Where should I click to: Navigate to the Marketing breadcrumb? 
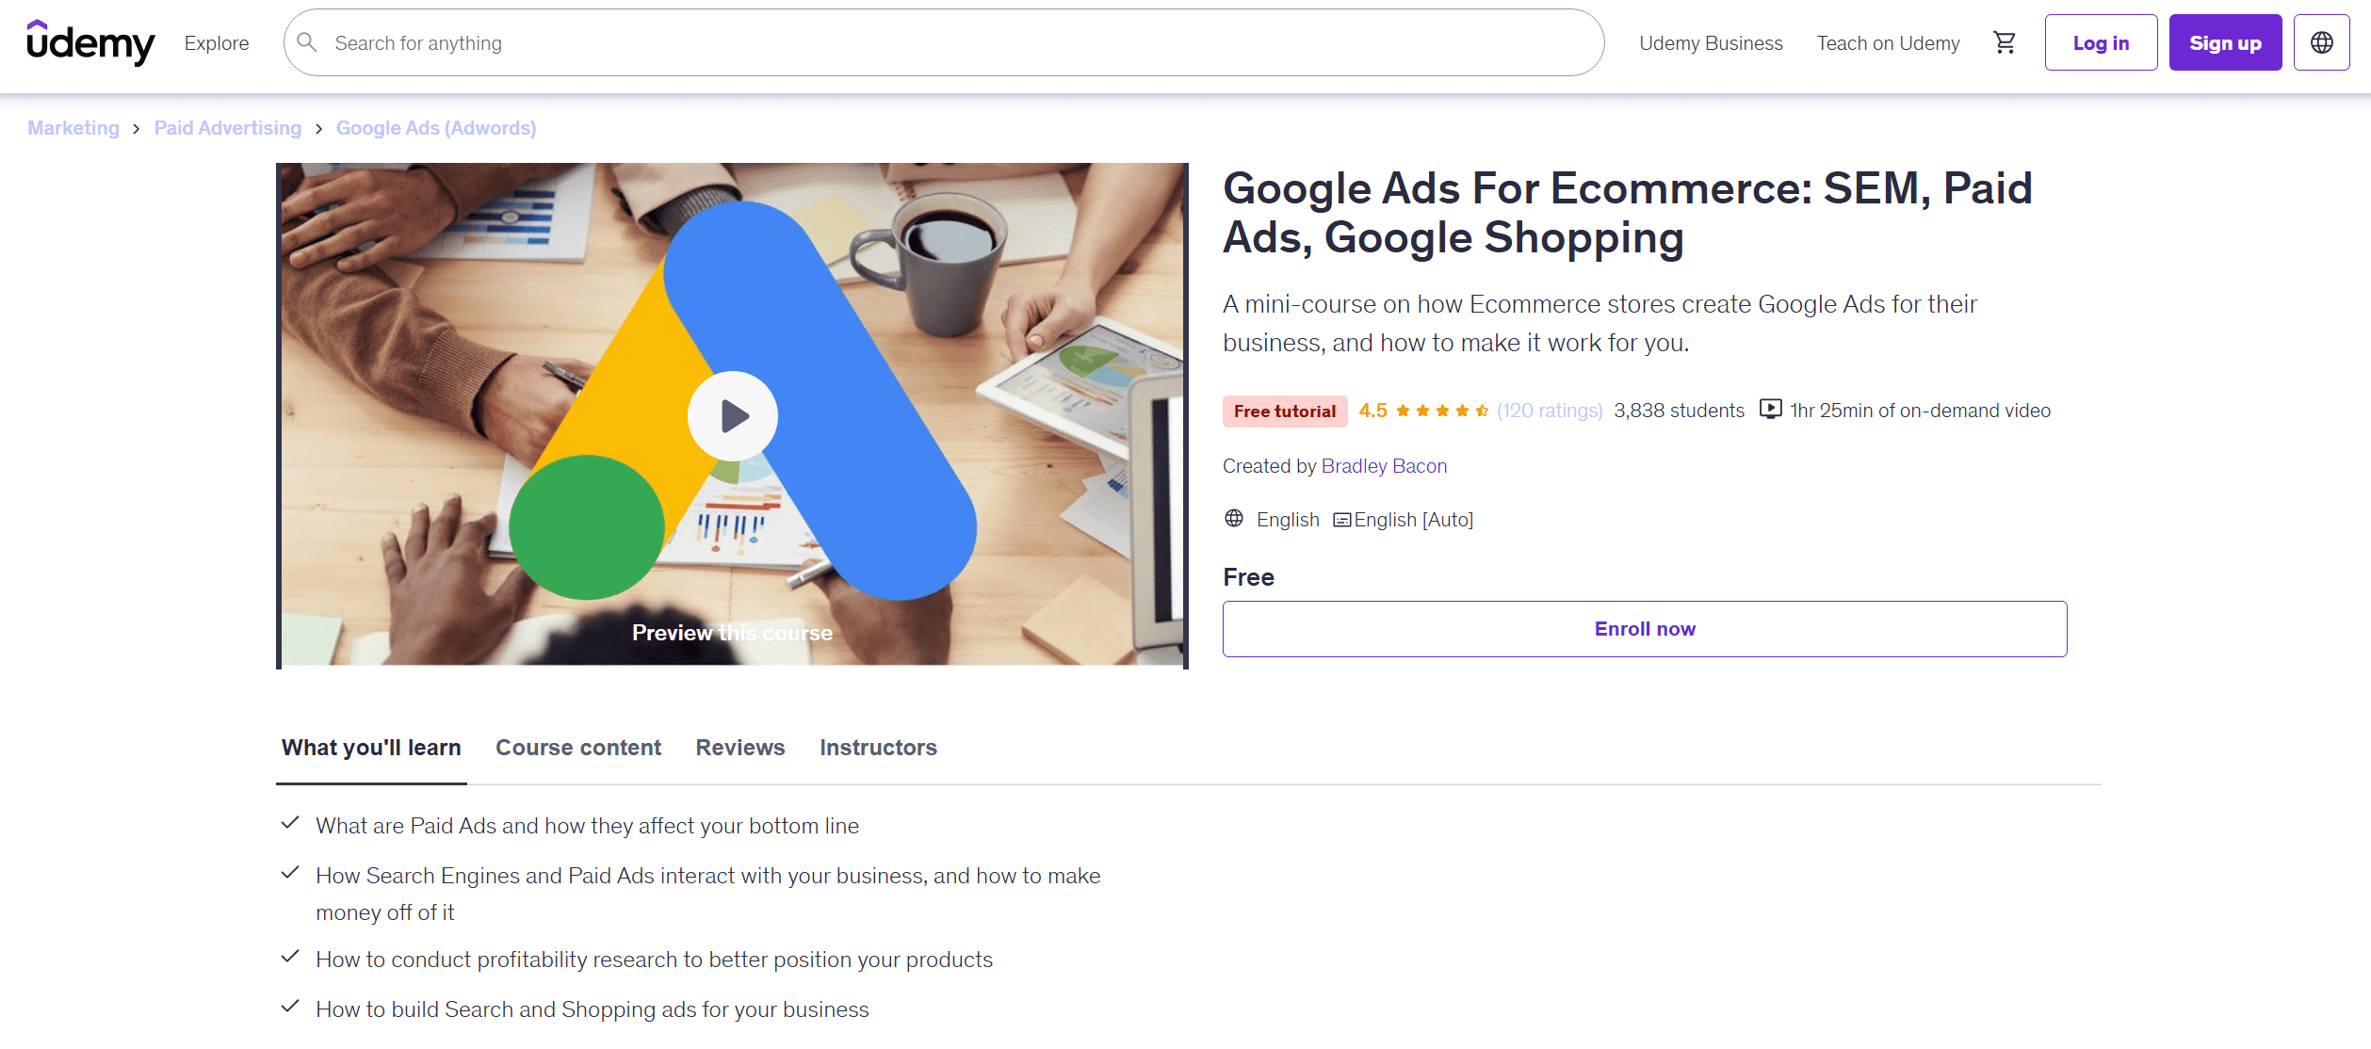[x=73, y=127]
